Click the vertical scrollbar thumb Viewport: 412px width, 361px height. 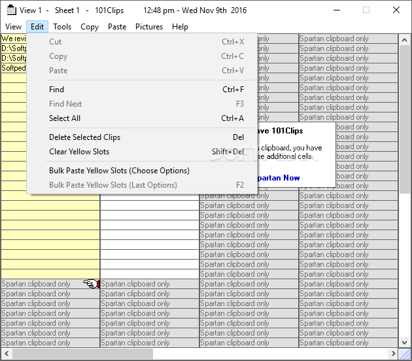(404, 120)
